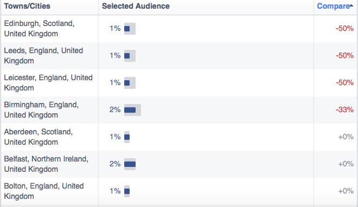Click the -50% compare value for Leicester

coord(344,83)
